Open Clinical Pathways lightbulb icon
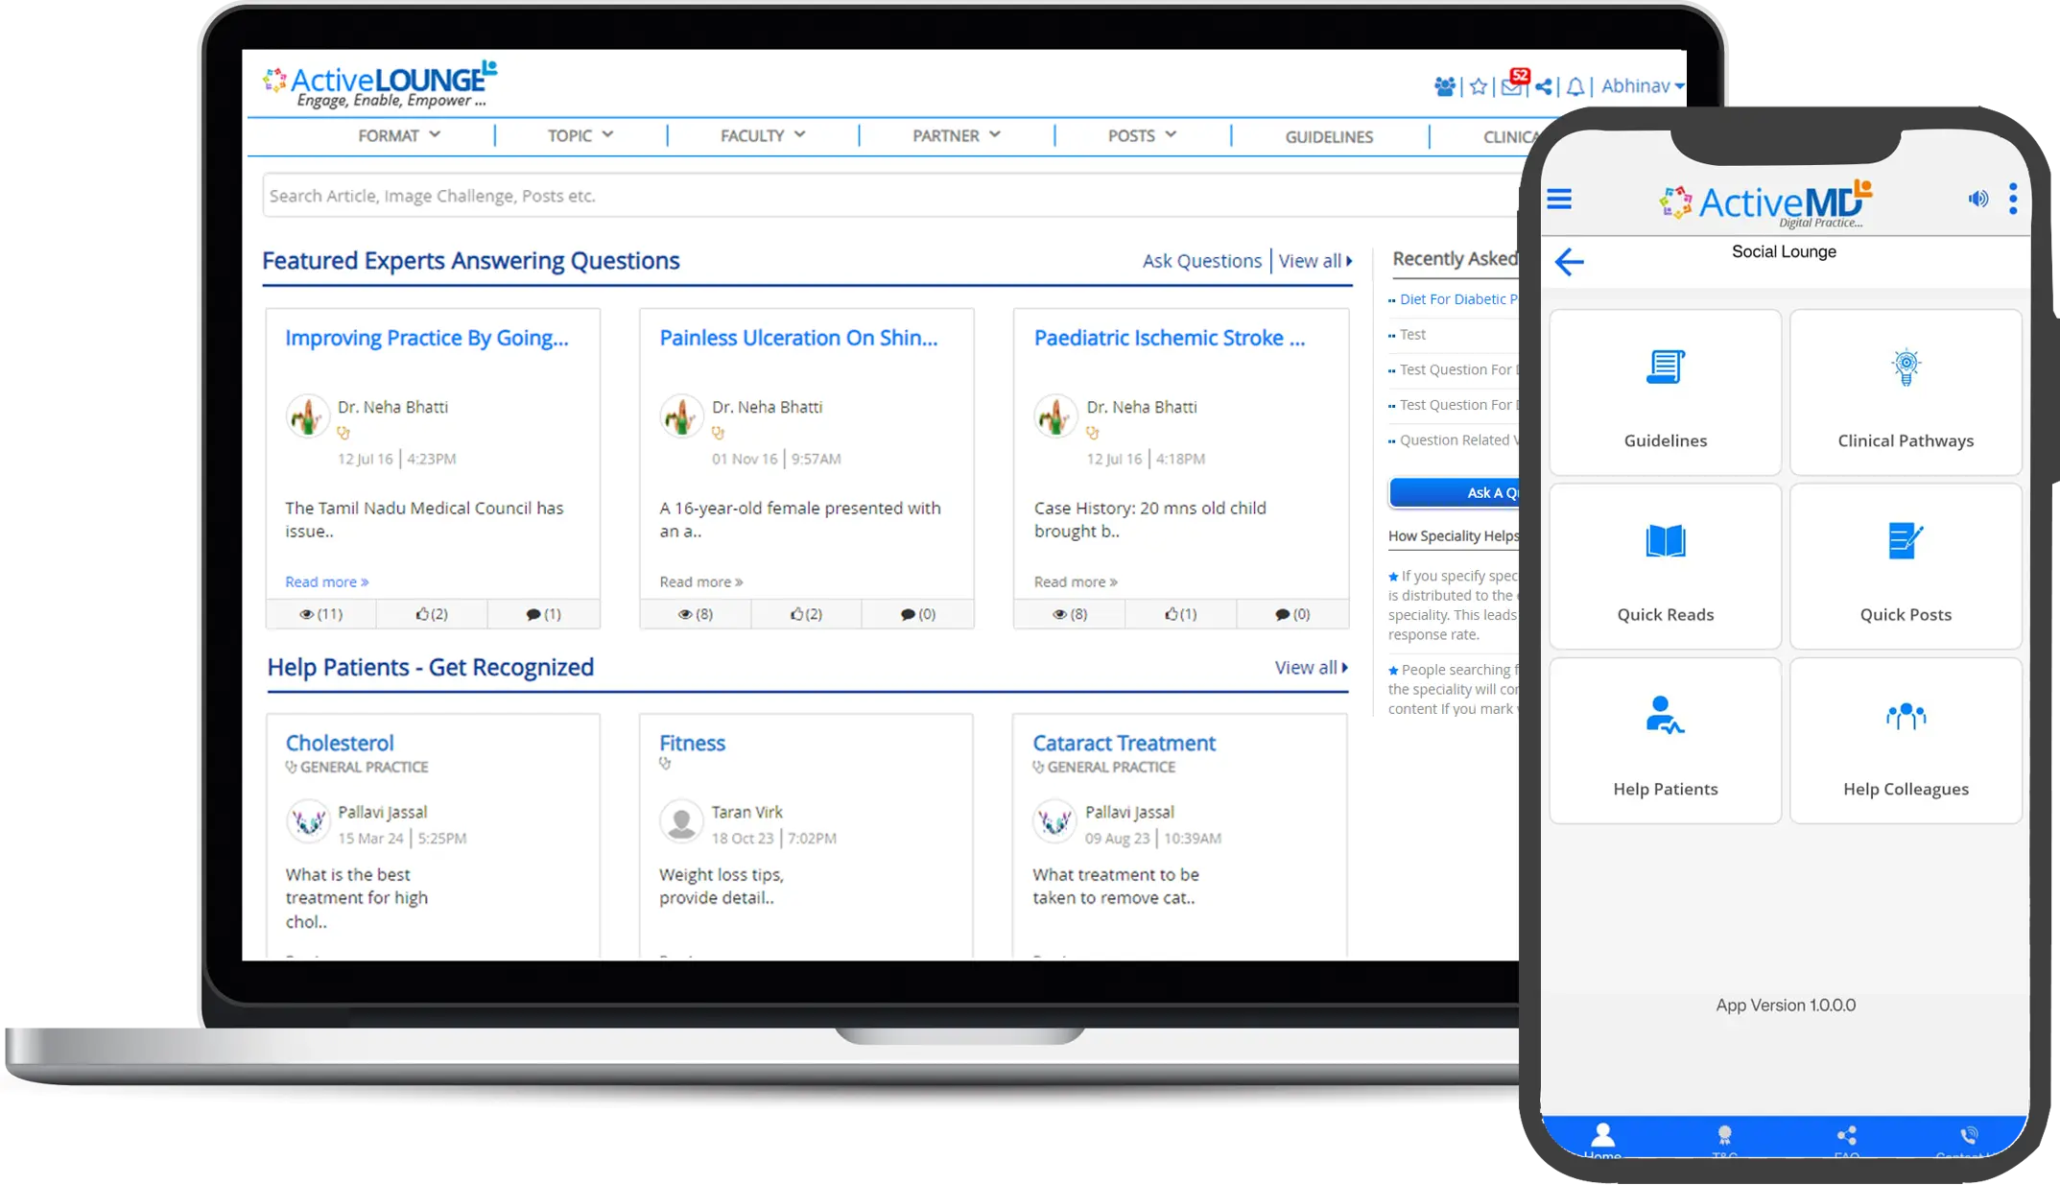 click(1906, 367)
